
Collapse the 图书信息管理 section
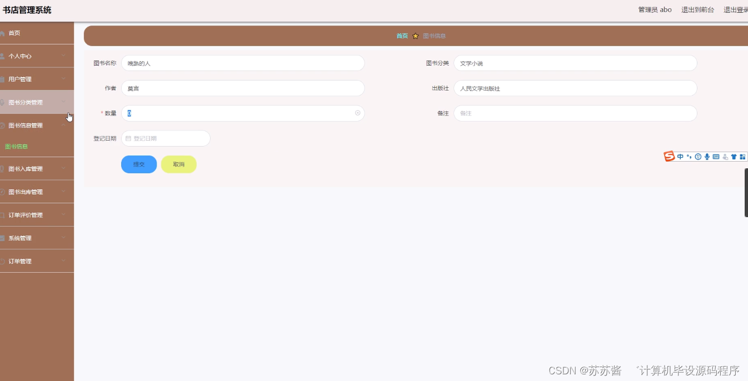(36, 125)
